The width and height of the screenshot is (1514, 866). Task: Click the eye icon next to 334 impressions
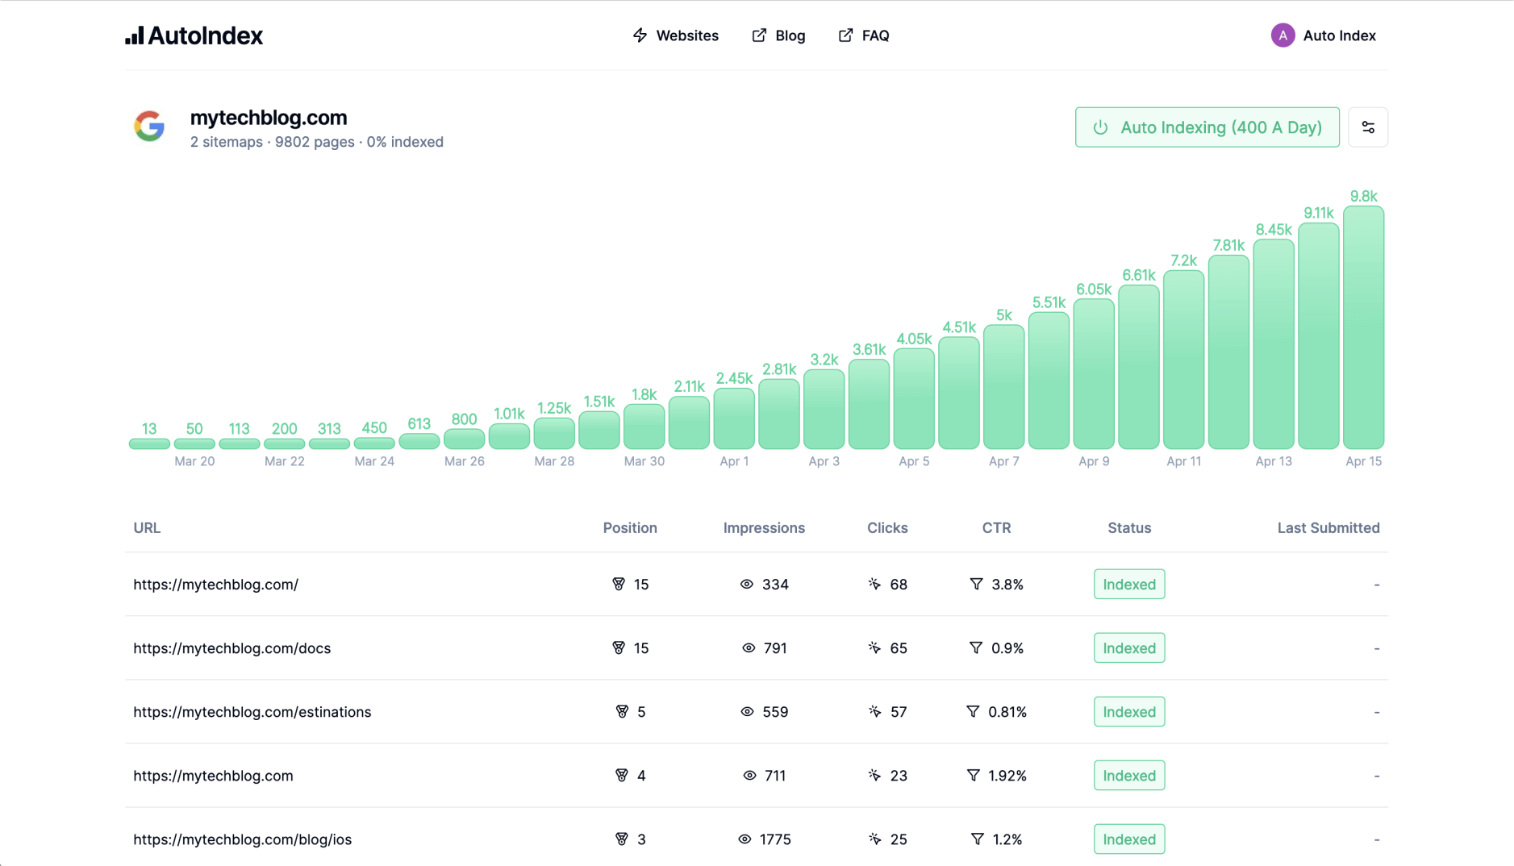[x=746, y=585]
